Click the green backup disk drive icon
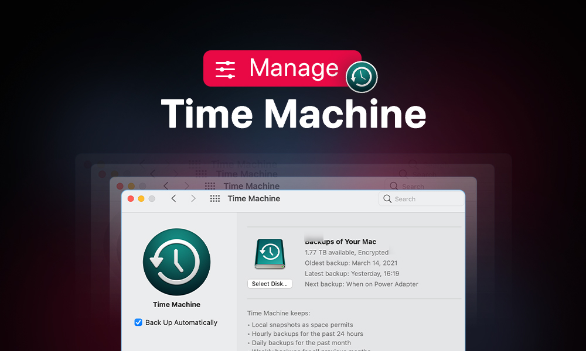Viewport: 586px width, 351px height. pos(270,254)
